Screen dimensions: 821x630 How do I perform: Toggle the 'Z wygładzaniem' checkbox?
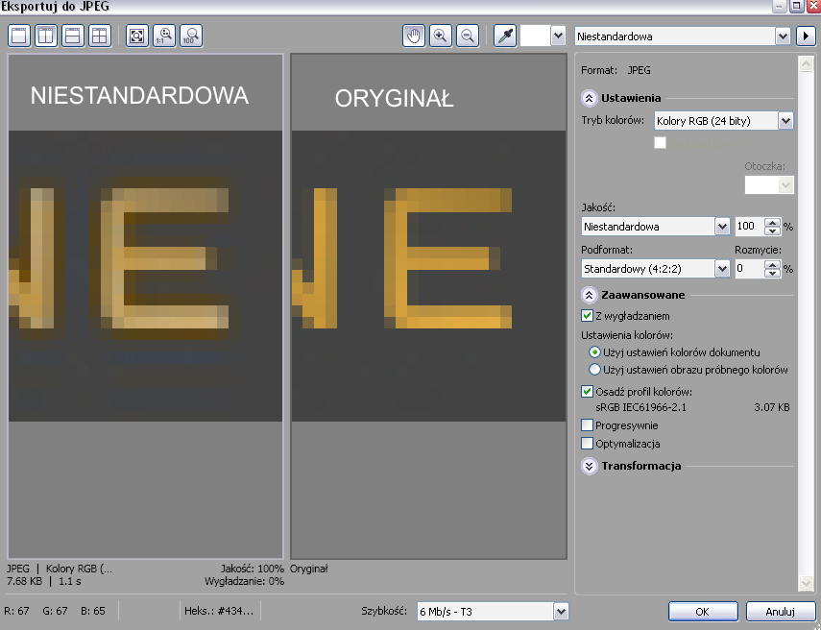point(589,316)
